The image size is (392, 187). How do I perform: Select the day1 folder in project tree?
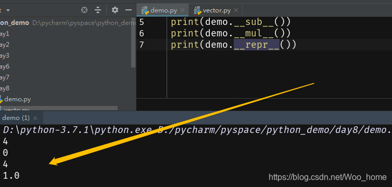click(5, 34)
